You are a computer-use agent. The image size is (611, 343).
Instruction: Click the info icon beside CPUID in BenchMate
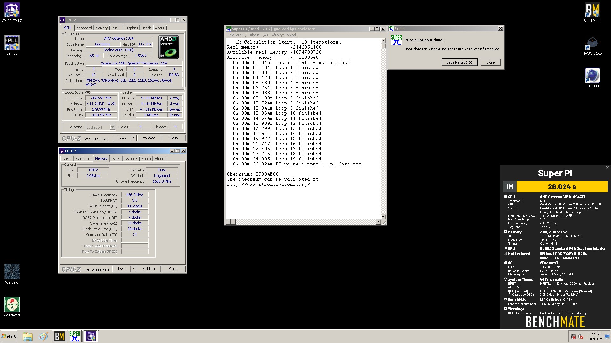[x=600, y=205]
